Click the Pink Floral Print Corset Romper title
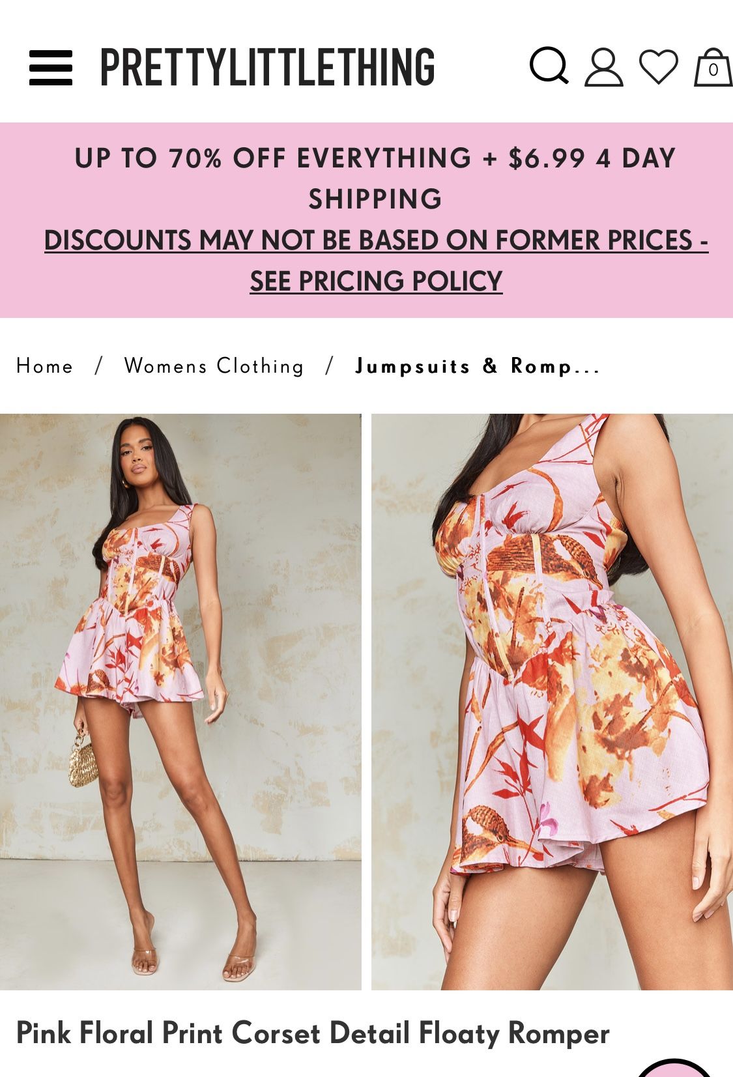The image size is (733, 1077). (x=313, y=1033)
